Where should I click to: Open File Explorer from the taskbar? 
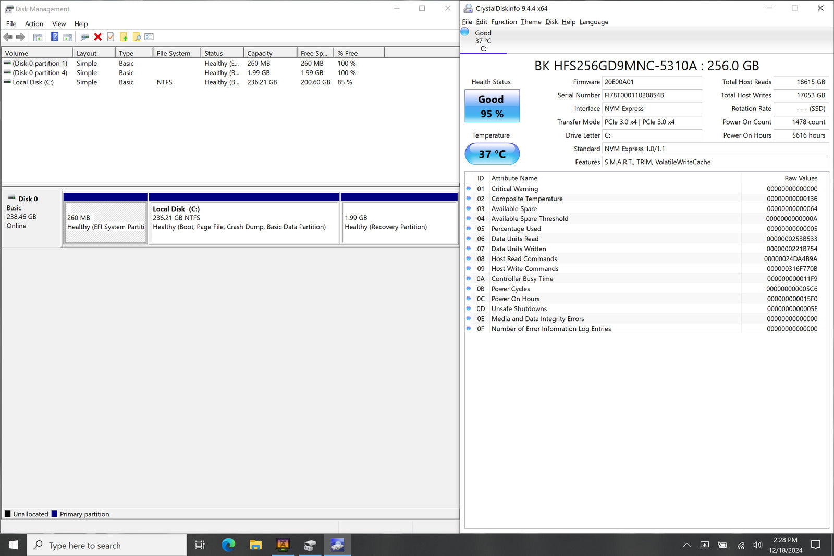click(x=255, y=545)
